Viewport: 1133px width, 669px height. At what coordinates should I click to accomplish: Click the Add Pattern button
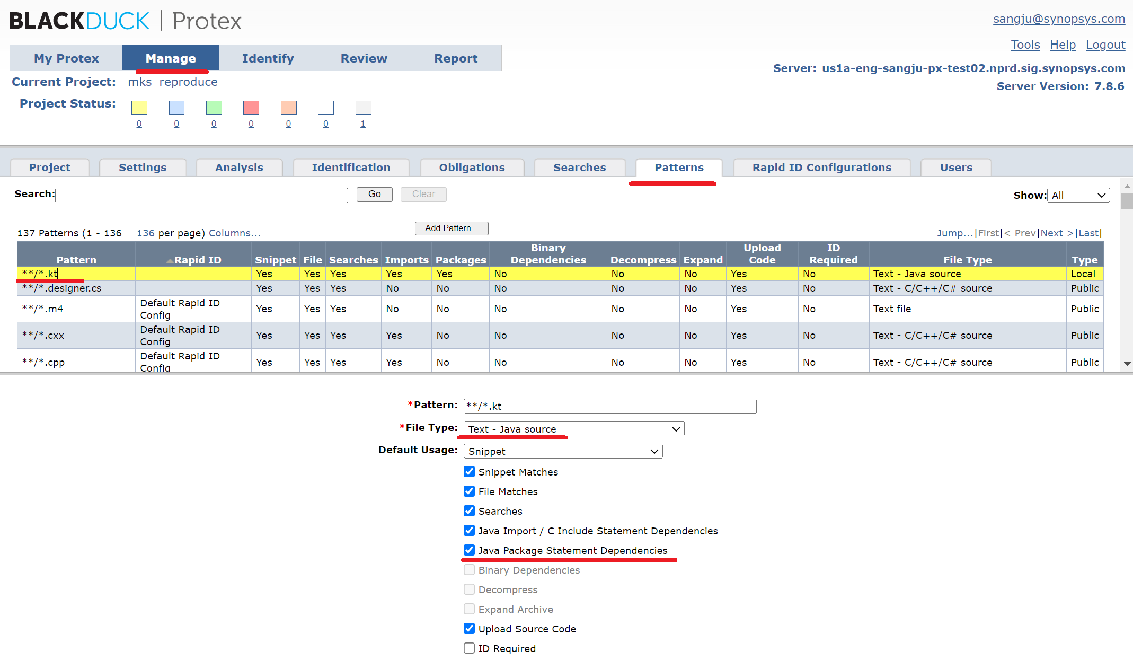[451, 228]
